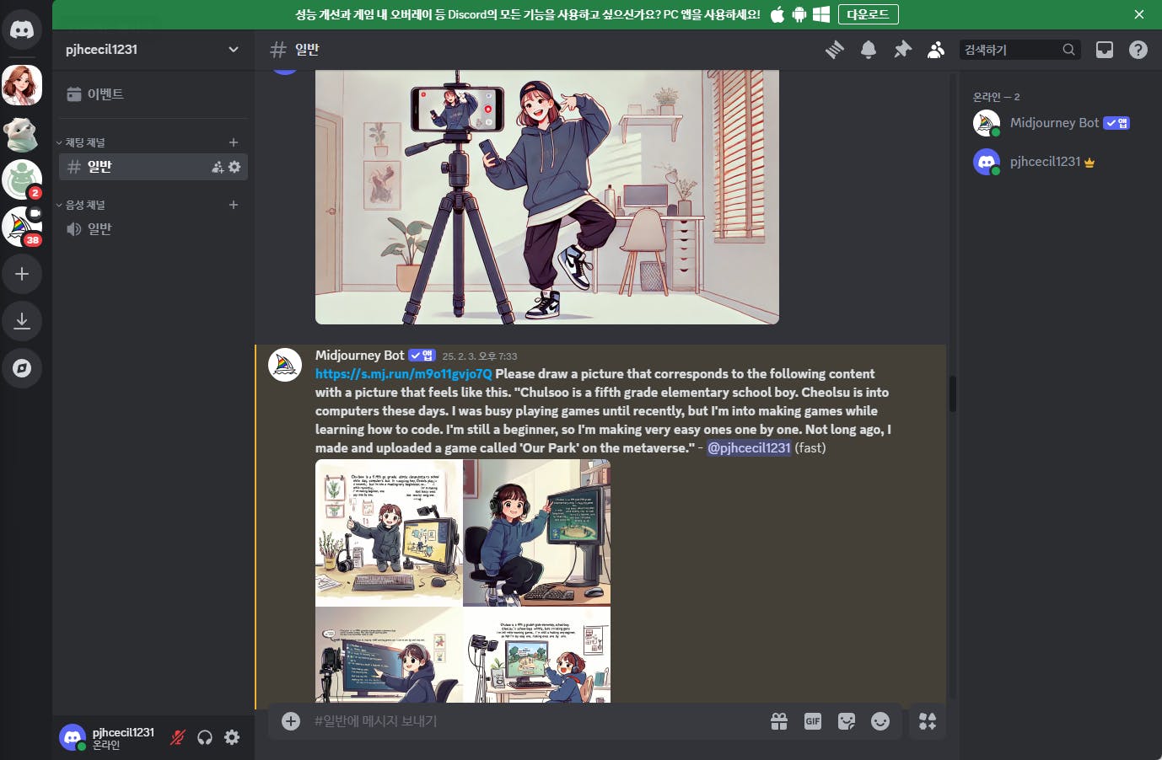Close the green download banner
This screenshot has height=760, width=1162.
point(1139,14)
